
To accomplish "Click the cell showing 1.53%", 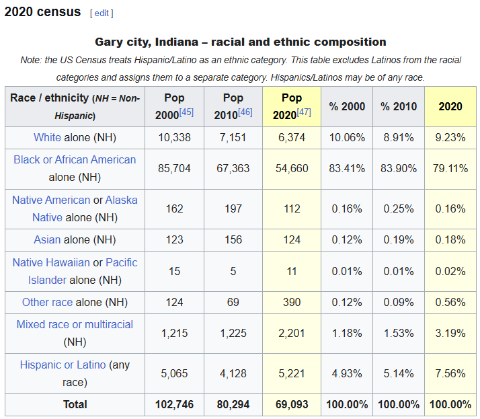I will pyautogui.click(x=399, y=334).
